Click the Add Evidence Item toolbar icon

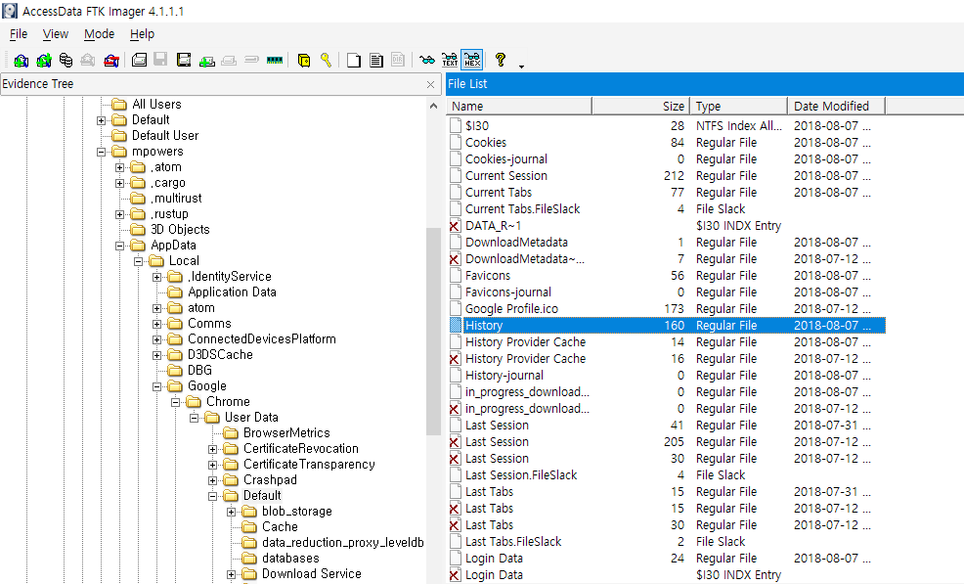tap(21, 60)
